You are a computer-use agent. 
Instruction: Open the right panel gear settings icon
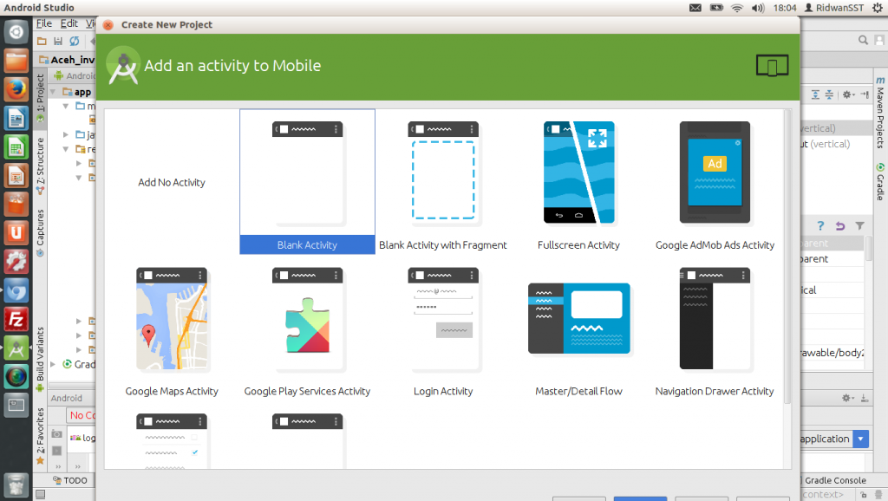coord(848,94)
